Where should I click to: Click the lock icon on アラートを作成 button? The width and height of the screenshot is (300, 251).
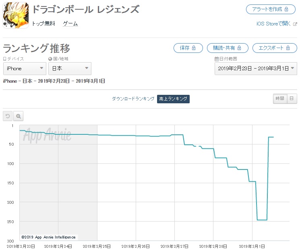pyautogui.click(x=286, y=9)
